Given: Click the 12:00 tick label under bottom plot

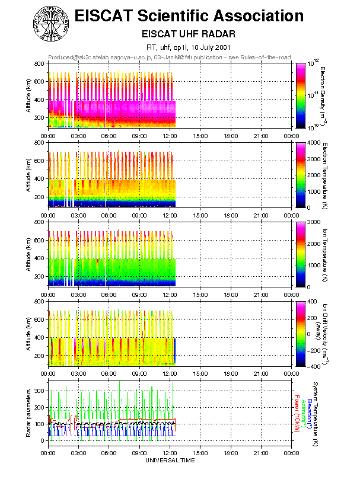Looking at the screenshot, I should coord(170,453).
